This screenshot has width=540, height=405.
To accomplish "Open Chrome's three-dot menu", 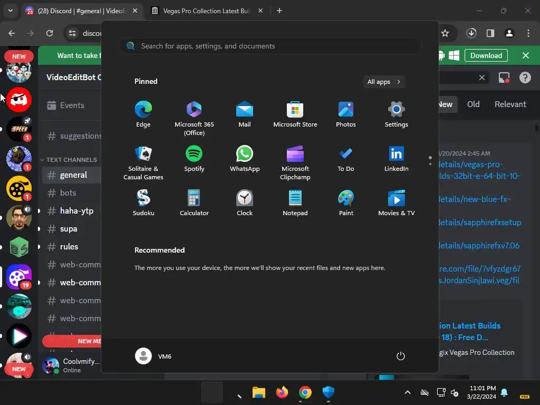I will click(x=528, y=33).
